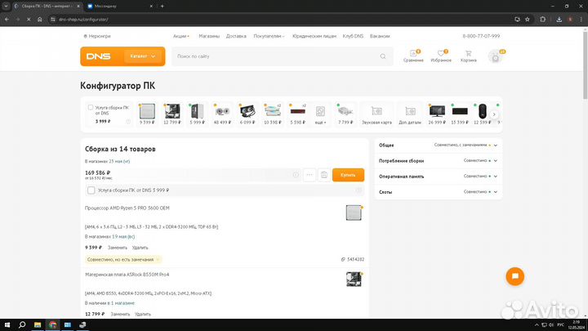588x331 pixels.
Task: Select RAM slot priced 10 398 ₽
Action: (x=273, y=114)
